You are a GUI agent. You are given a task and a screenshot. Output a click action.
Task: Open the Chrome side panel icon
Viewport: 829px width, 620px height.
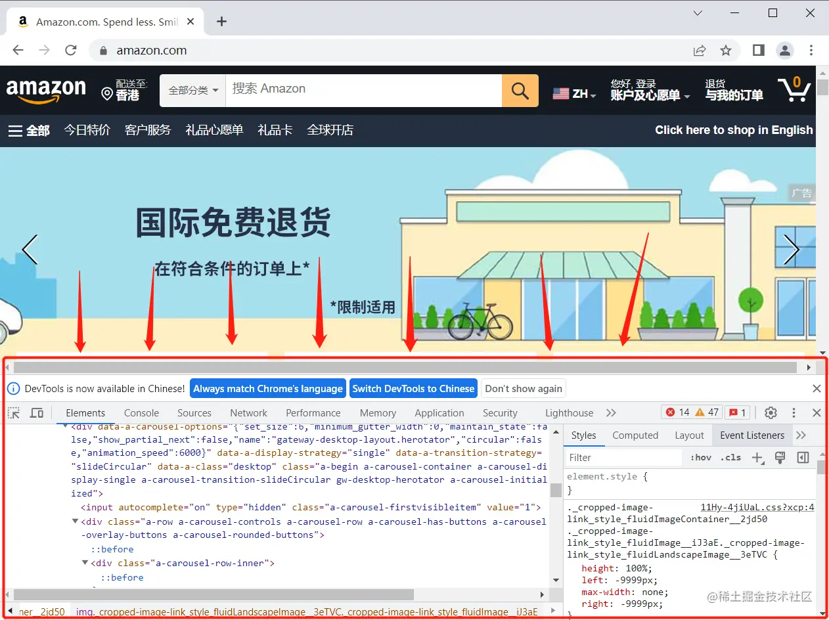[759, 50]
